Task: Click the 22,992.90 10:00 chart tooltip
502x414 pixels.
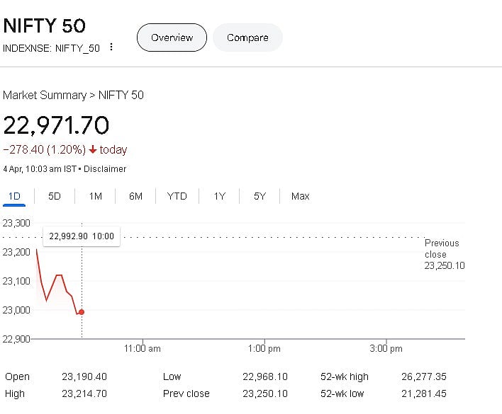Action: pyautogui.click(x=82, y=236)
